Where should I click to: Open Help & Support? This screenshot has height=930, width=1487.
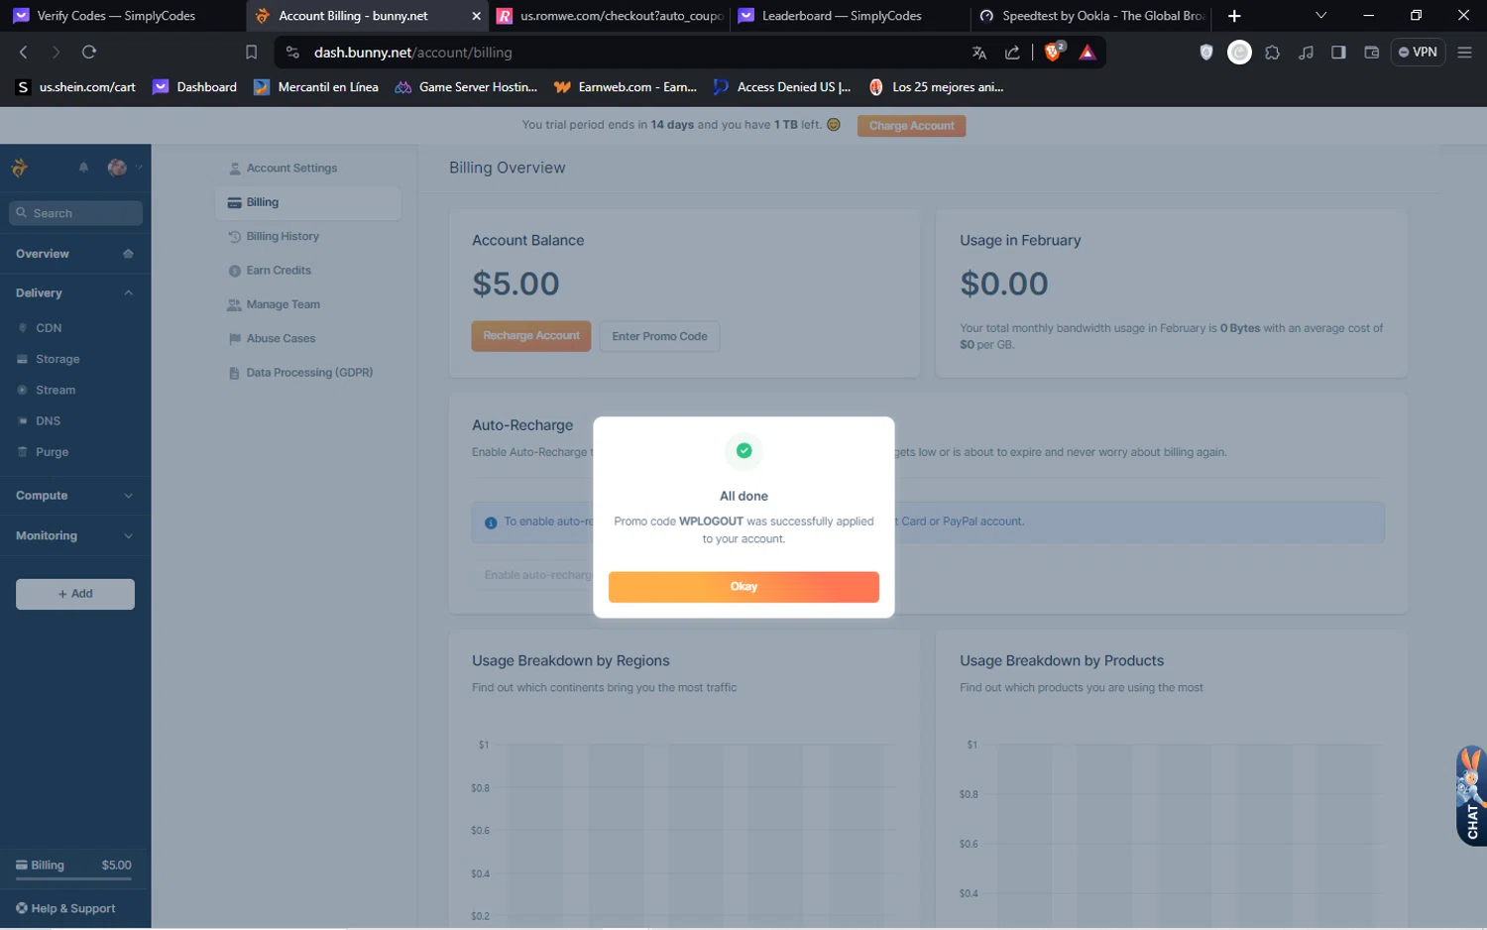coord(65,908)
